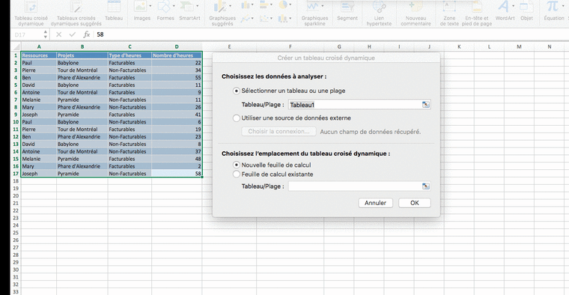Click cell 'Tour de Montréal' in row 3

[x=82, y=70]
